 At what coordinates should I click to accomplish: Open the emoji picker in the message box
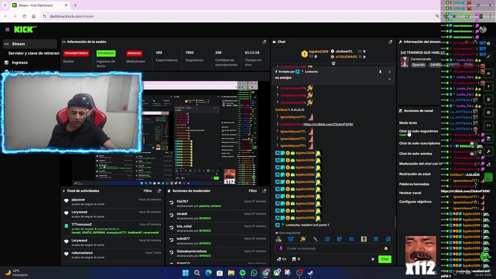tap(386, 249)
